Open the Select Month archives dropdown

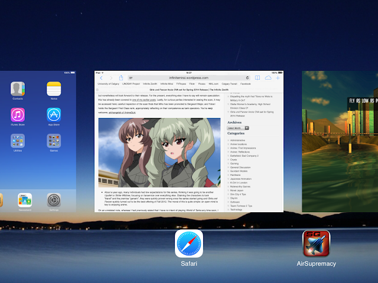pyautogui.click(x=237, y=128)
